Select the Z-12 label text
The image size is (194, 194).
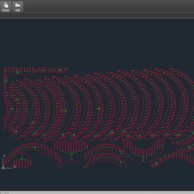pos(153,135)
